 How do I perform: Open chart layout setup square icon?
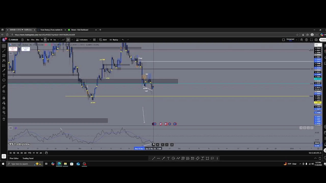pos(283,40)
